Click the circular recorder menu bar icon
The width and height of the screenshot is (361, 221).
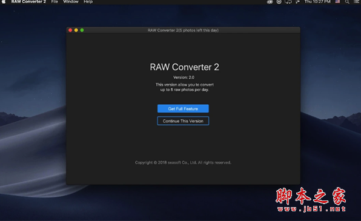[279, 2]
